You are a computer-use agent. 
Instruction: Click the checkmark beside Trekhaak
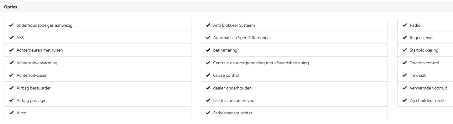404,75
